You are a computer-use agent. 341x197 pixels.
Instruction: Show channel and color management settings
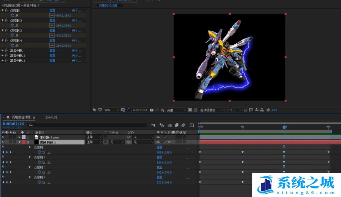click(x=162, y=110)
